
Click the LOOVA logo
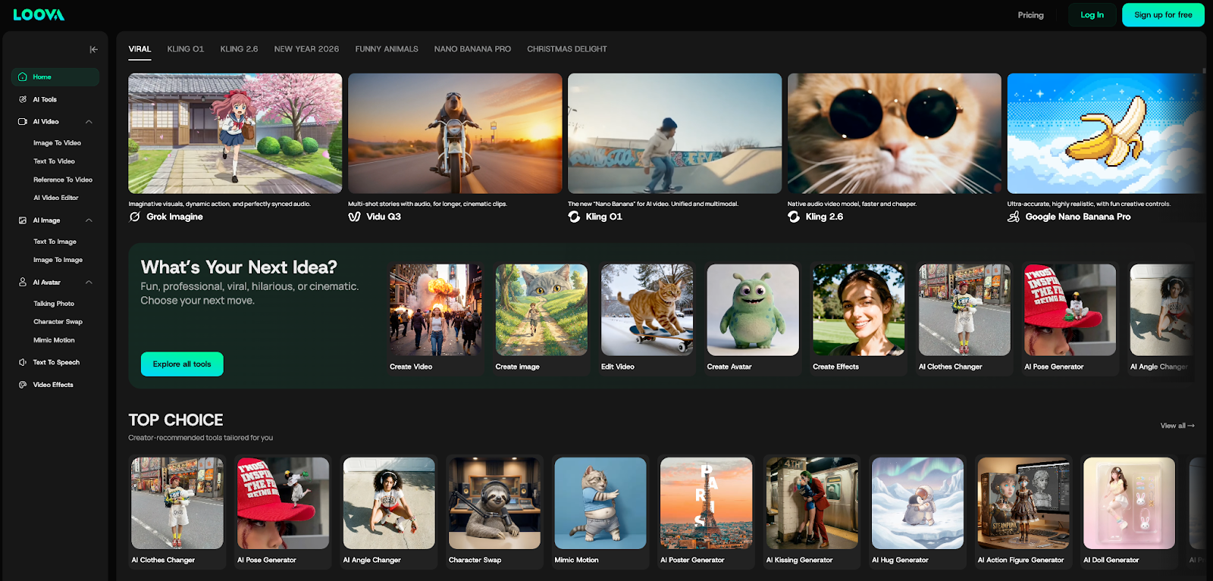tap(39, 15)
